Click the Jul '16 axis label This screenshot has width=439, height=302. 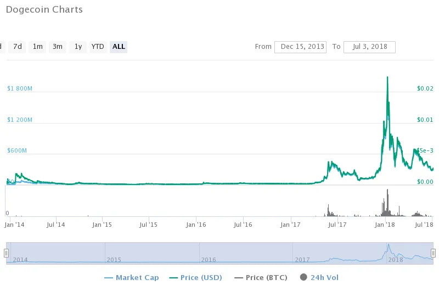pos(243,225)
